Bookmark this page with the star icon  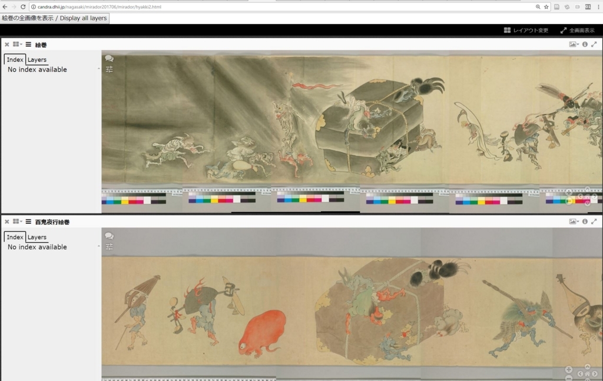click(x=546, y=7)
